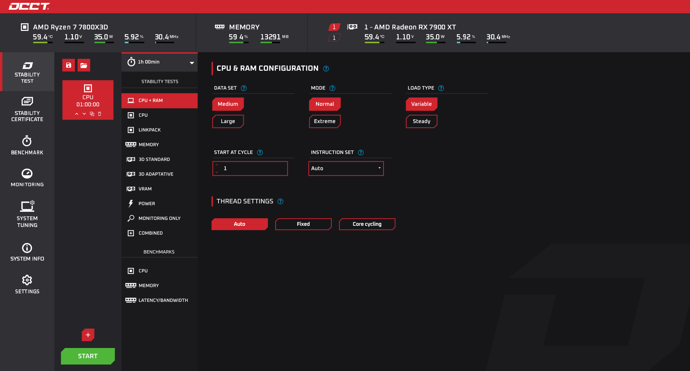Select the Linpack stability test
The image size is (690, 371).
pos(160,130)
